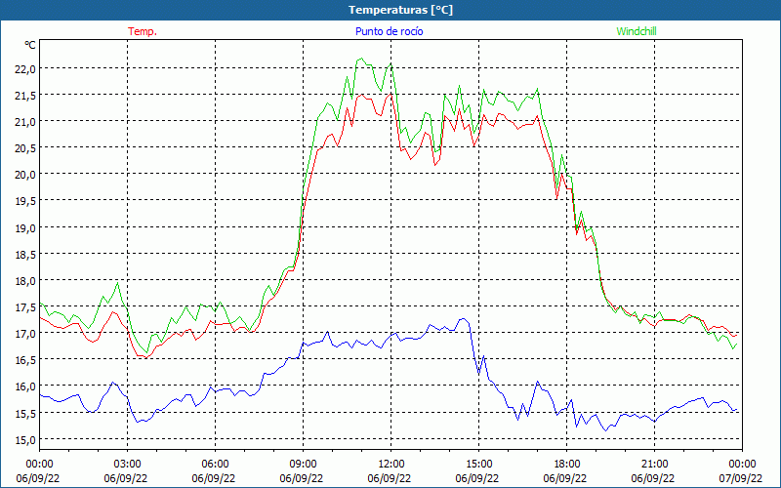
Task: Click the '06:00' time axis label
Action: click(215, 465)
